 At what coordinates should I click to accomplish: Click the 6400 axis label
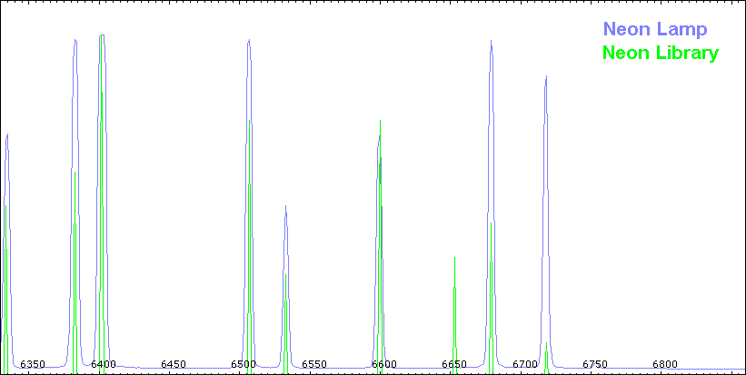(x=104, y=364)
